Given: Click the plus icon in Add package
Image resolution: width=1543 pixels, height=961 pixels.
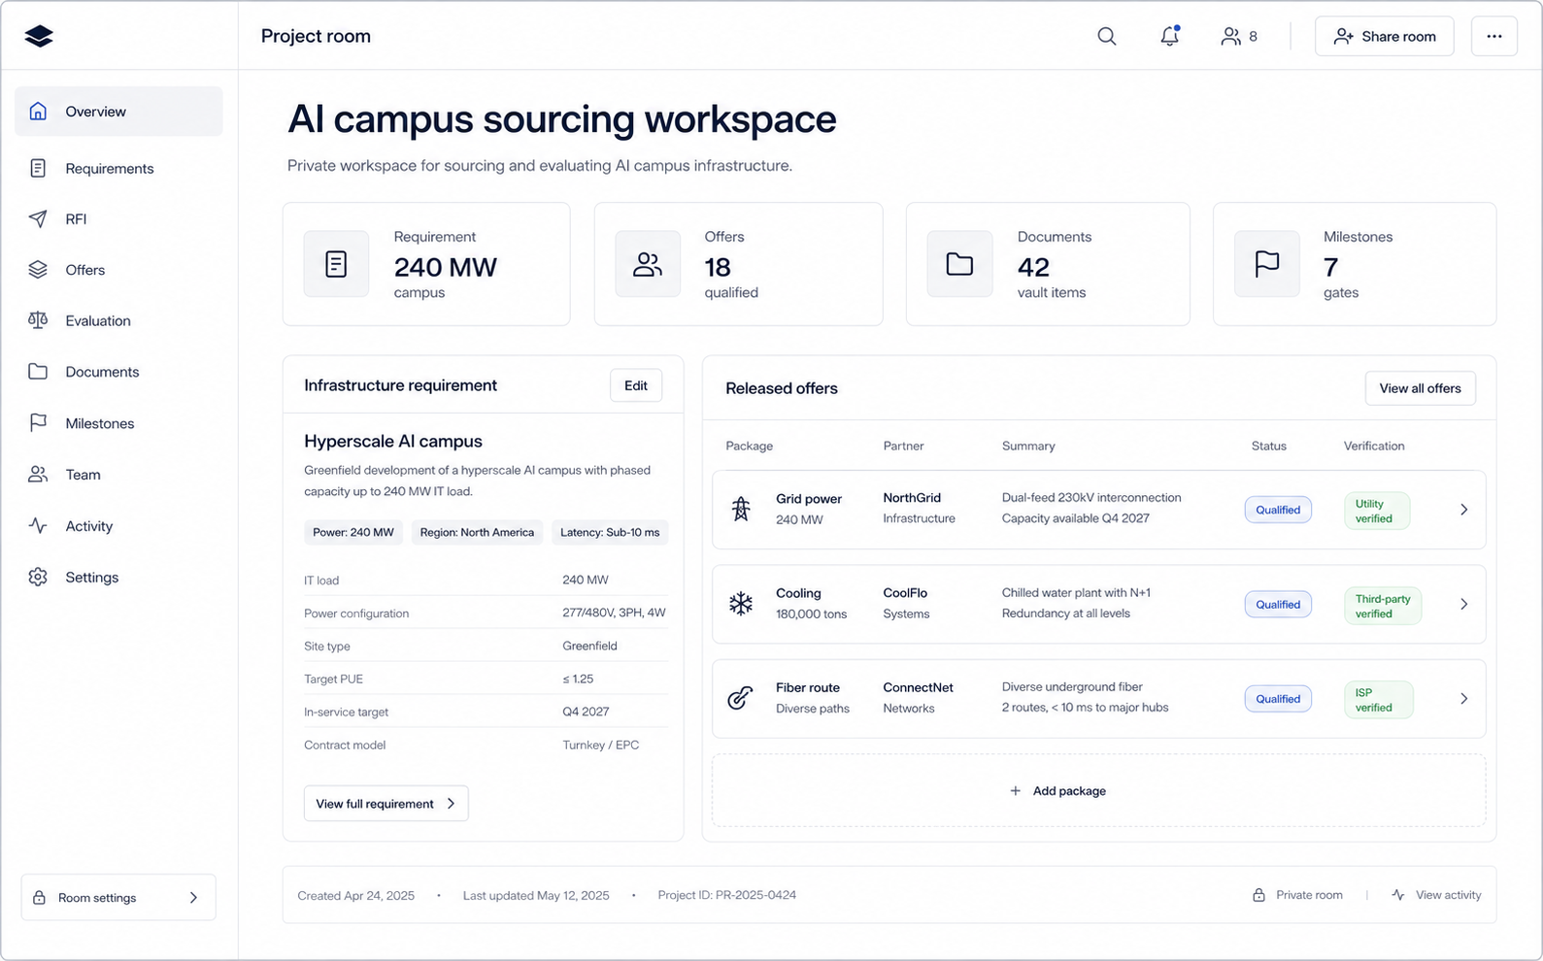Looking at the screenshot, I should [x=1016, y=791].
